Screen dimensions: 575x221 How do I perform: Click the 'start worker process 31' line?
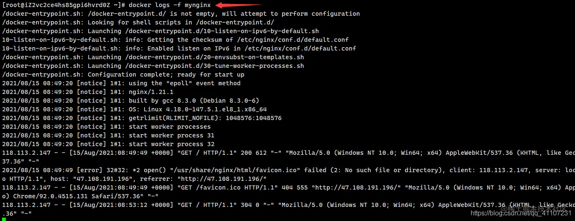click(x=108, y=135)
